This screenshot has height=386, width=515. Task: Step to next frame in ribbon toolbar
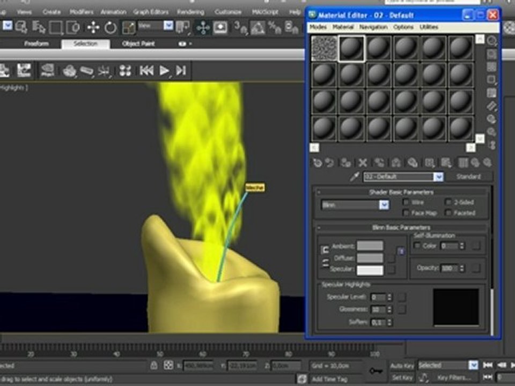click(181, 70)
